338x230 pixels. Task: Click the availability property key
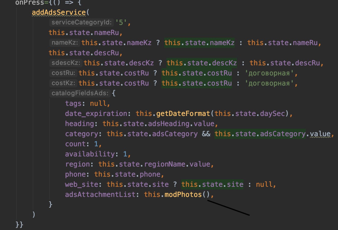[x=90, y=154]
